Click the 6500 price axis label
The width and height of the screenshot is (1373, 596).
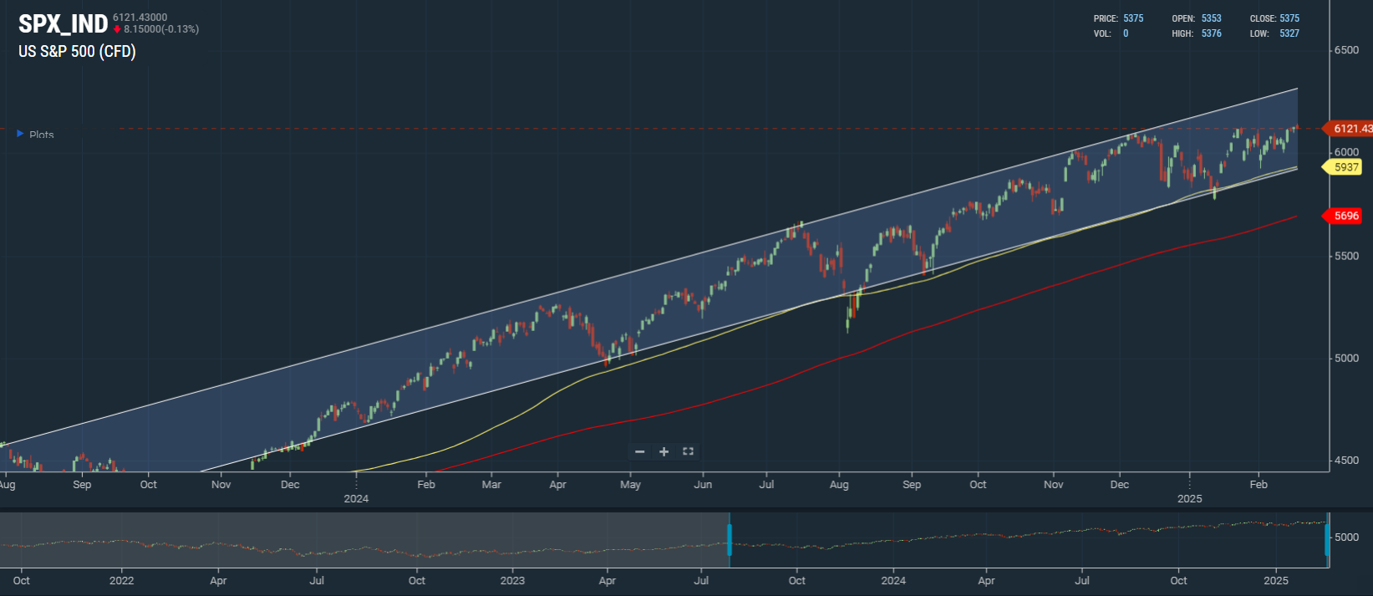click(1347, 50)
